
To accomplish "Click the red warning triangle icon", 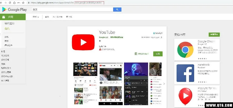I will click(x=100, y=49).
